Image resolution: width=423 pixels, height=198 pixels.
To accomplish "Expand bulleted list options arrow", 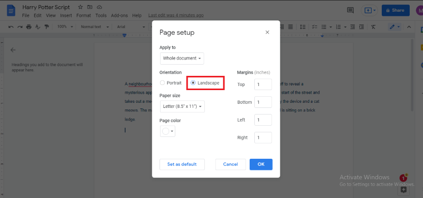I will click(x=330, y=26).
